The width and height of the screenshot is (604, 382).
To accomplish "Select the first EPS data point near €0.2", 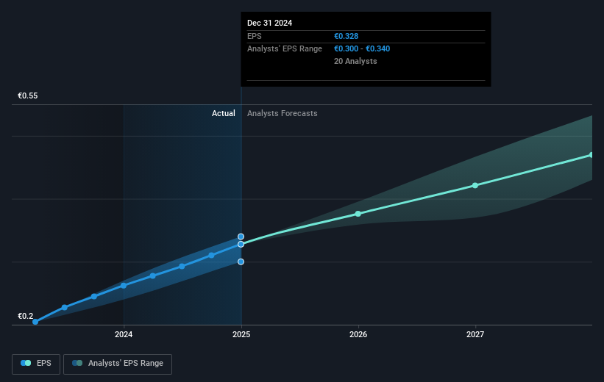I will [x=35, y=322].
